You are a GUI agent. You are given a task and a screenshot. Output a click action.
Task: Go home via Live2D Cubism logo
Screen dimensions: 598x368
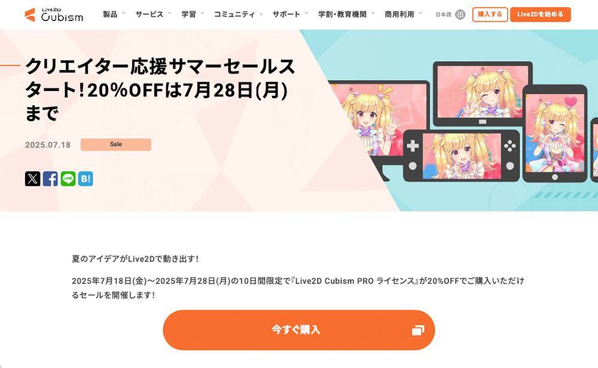click(54, 14)
